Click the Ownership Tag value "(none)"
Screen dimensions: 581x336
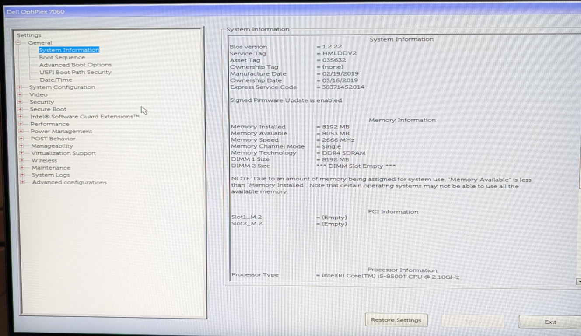(333, 67)
